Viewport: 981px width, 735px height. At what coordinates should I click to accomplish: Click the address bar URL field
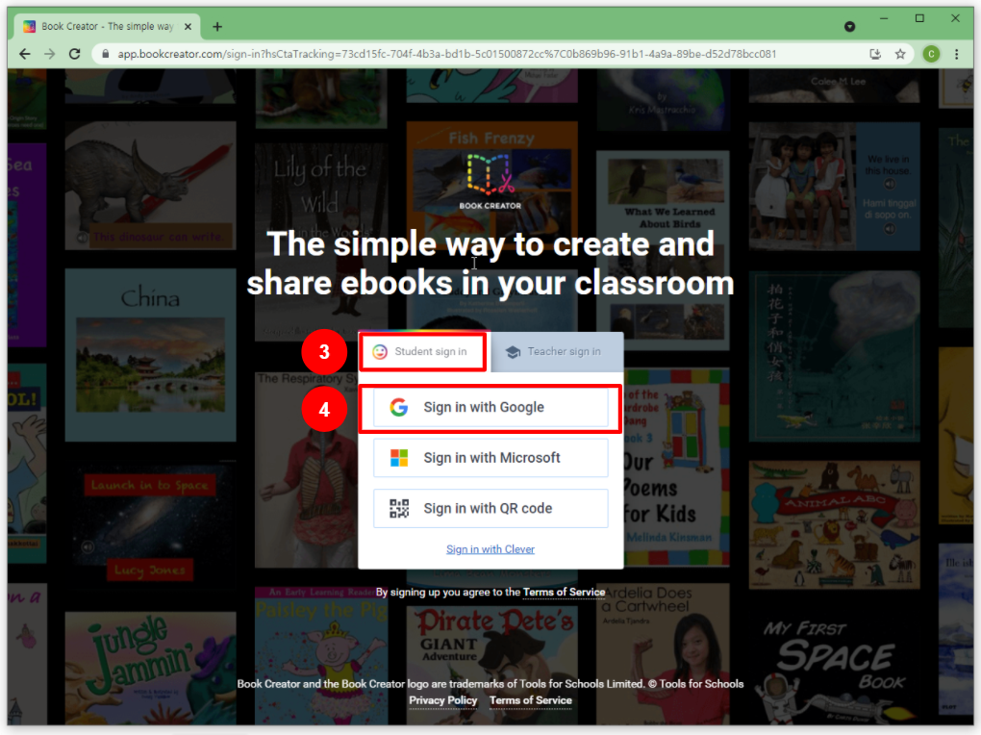click(446, 54)
